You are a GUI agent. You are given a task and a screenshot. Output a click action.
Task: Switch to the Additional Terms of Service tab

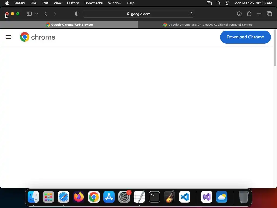pyautogui.click(x=208, y=25)
